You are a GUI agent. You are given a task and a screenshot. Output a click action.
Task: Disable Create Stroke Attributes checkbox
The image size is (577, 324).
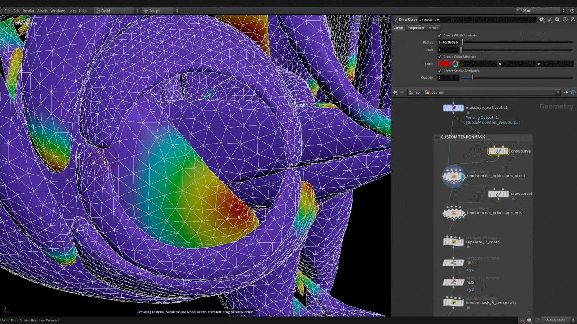(x=440, y=71)
